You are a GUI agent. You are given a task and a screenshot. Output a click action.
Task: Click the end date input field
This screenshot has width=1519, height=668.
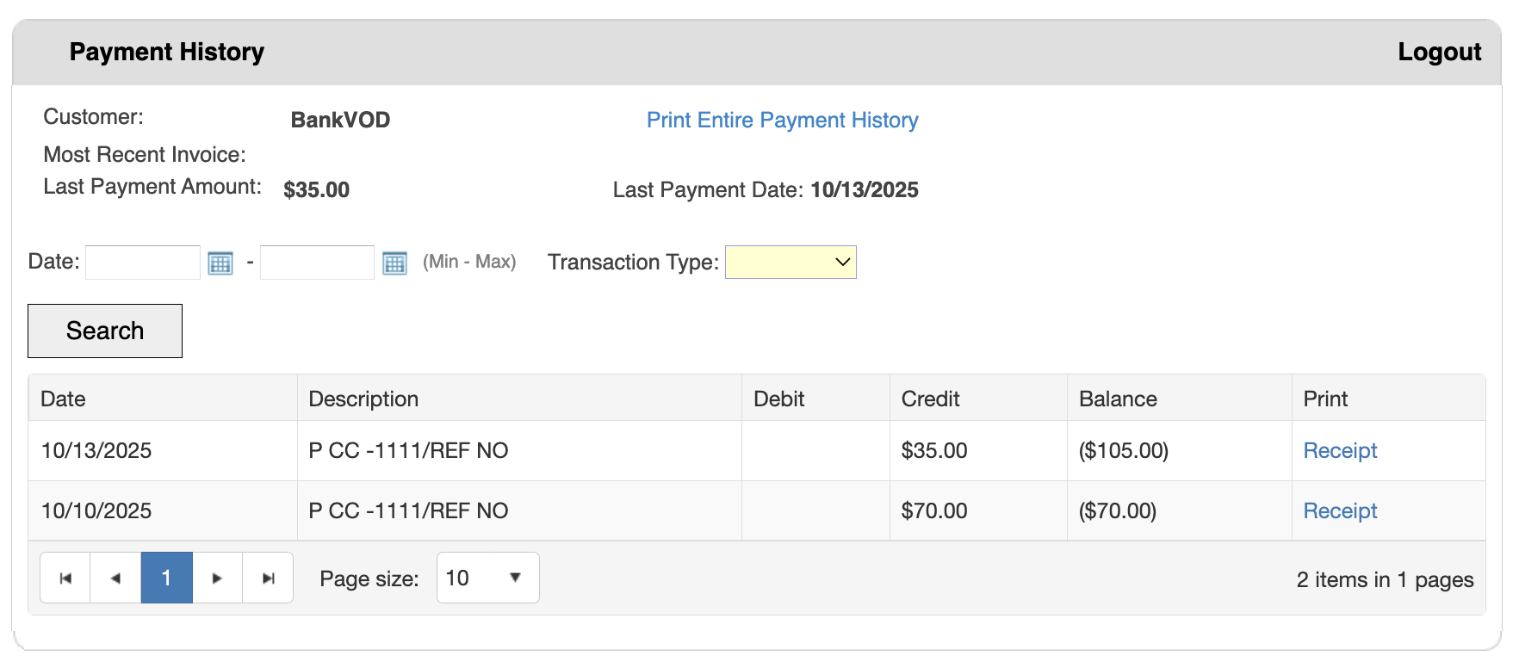pyautogui.click(x=316, y=262)
